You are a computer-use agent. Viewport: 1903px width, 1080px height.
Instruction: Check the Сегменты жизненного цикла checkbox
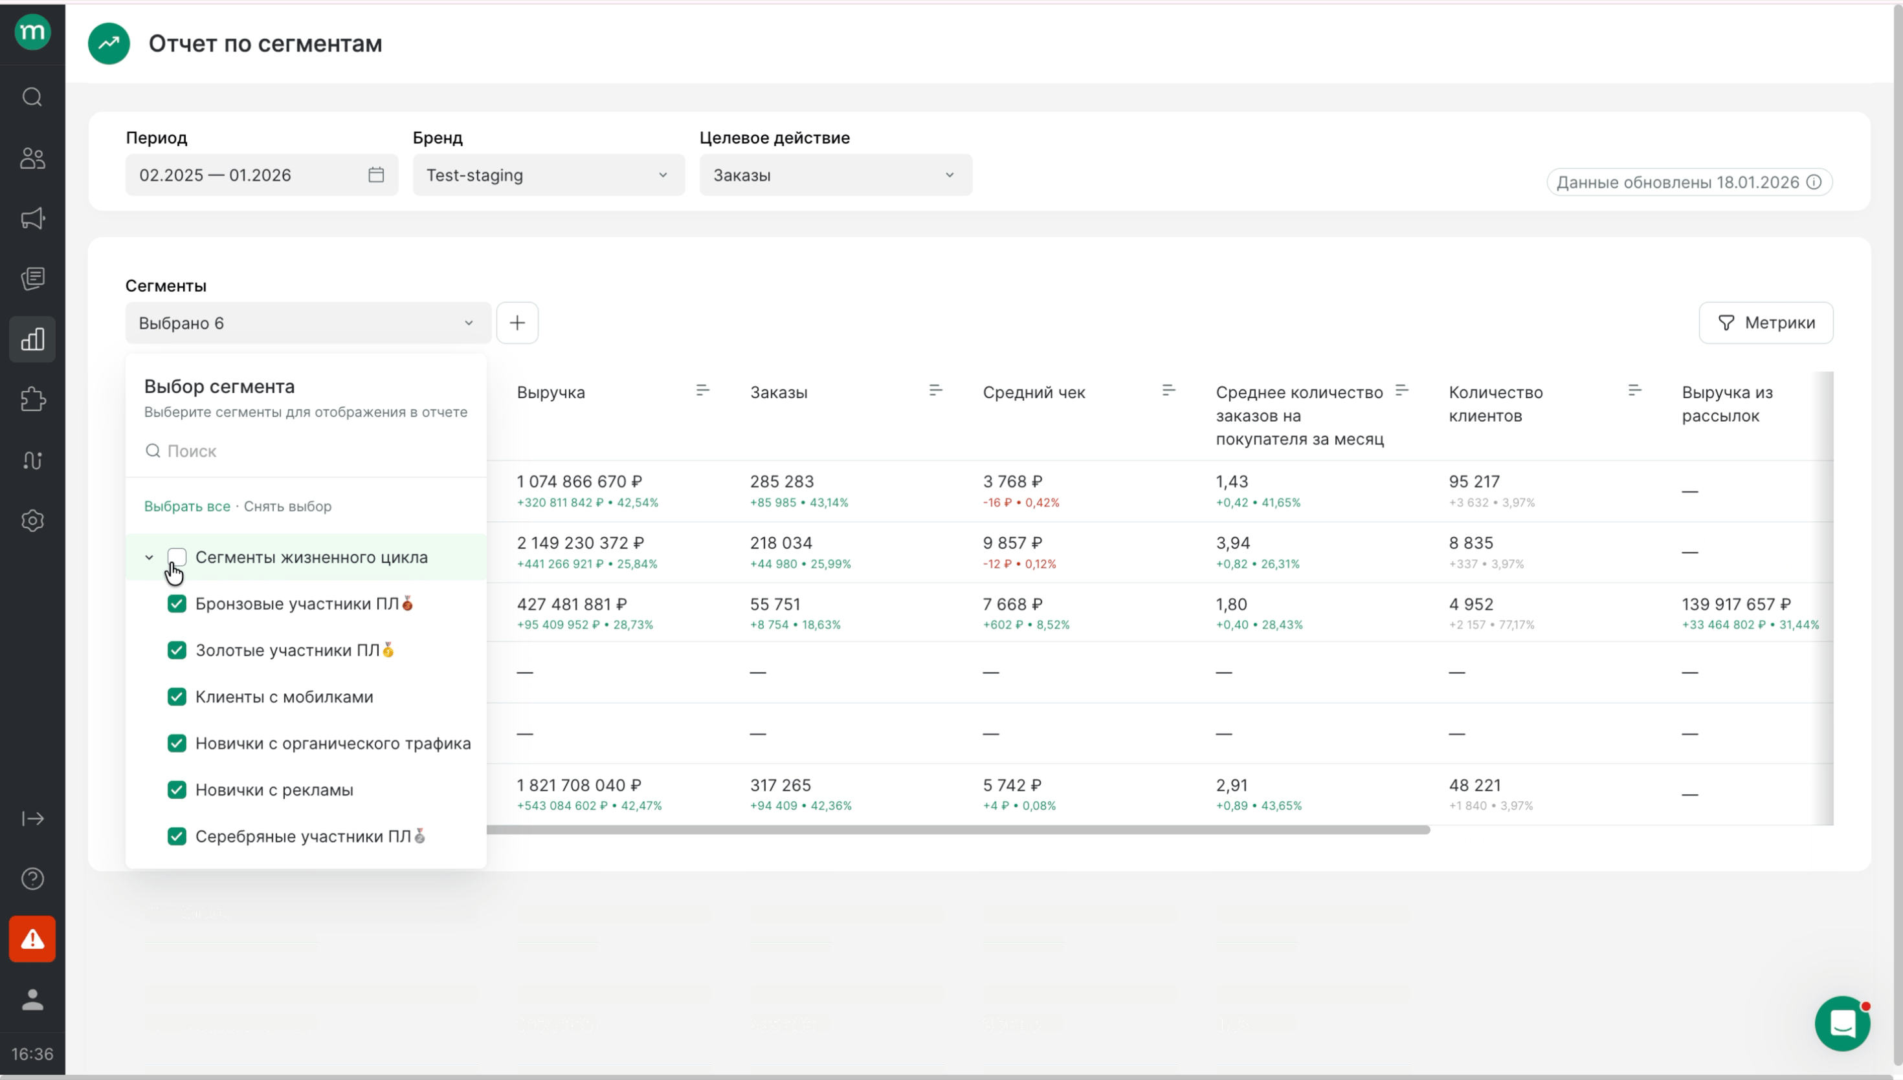[177, 557]
